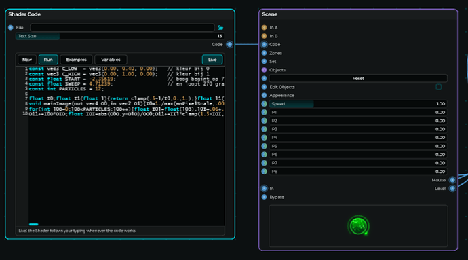Screen dimensions: 468x260
Task: Click the Code output port on Shader Code
Action: 229,45
